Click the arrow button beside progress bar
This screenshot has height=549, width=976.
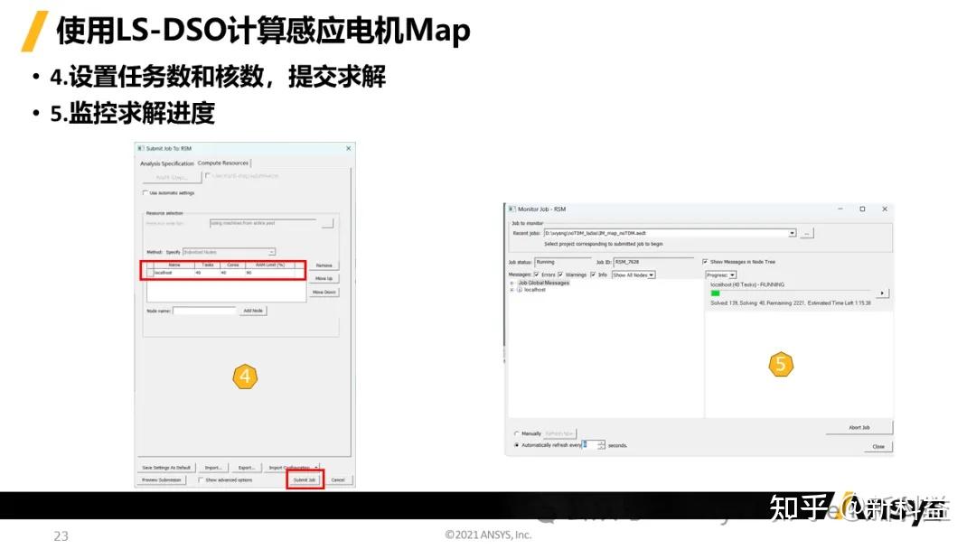[x=882, y=293]
